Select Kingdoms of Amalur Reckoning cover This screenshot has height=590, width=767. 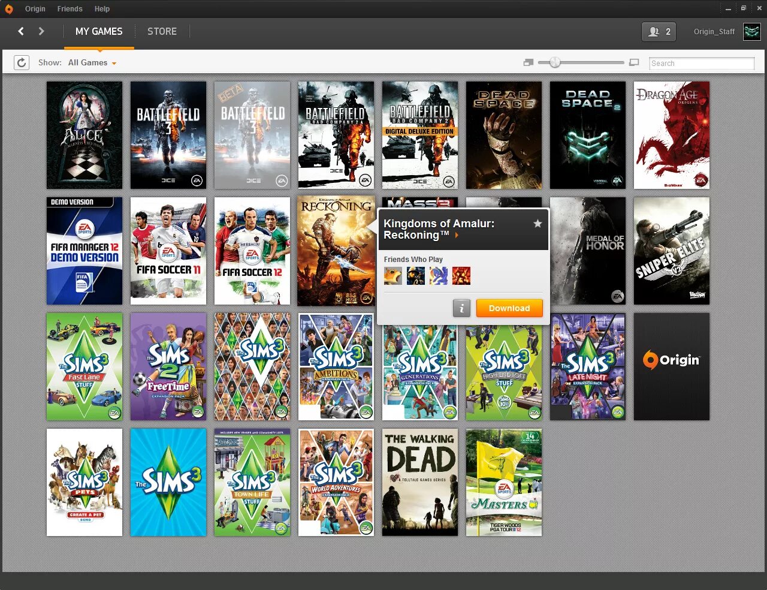coord(336,251)
